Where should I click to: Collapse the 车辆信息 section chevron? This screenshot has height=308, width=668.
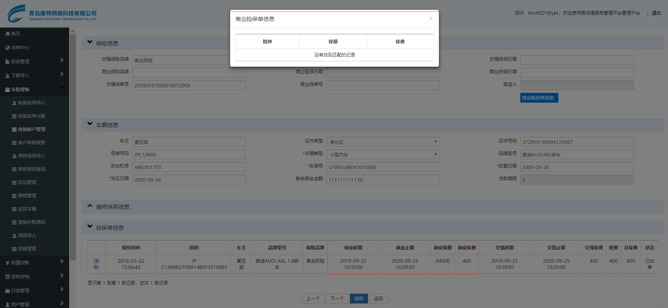(x=90, y=124)
